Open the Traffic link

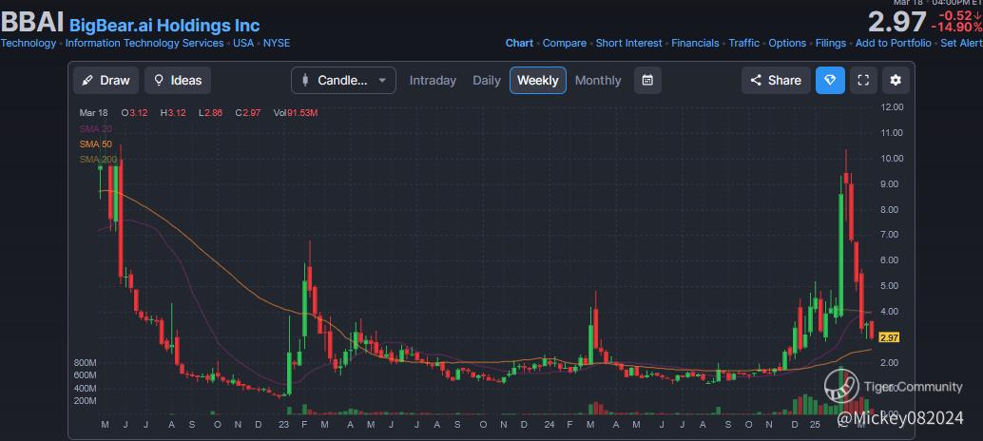pyautogui.click(x=744, y=43)
